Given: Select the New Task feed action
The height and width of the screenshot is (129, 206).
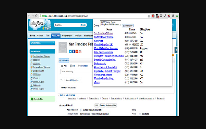Looking at the screenshot, I should tap(83, 66).
